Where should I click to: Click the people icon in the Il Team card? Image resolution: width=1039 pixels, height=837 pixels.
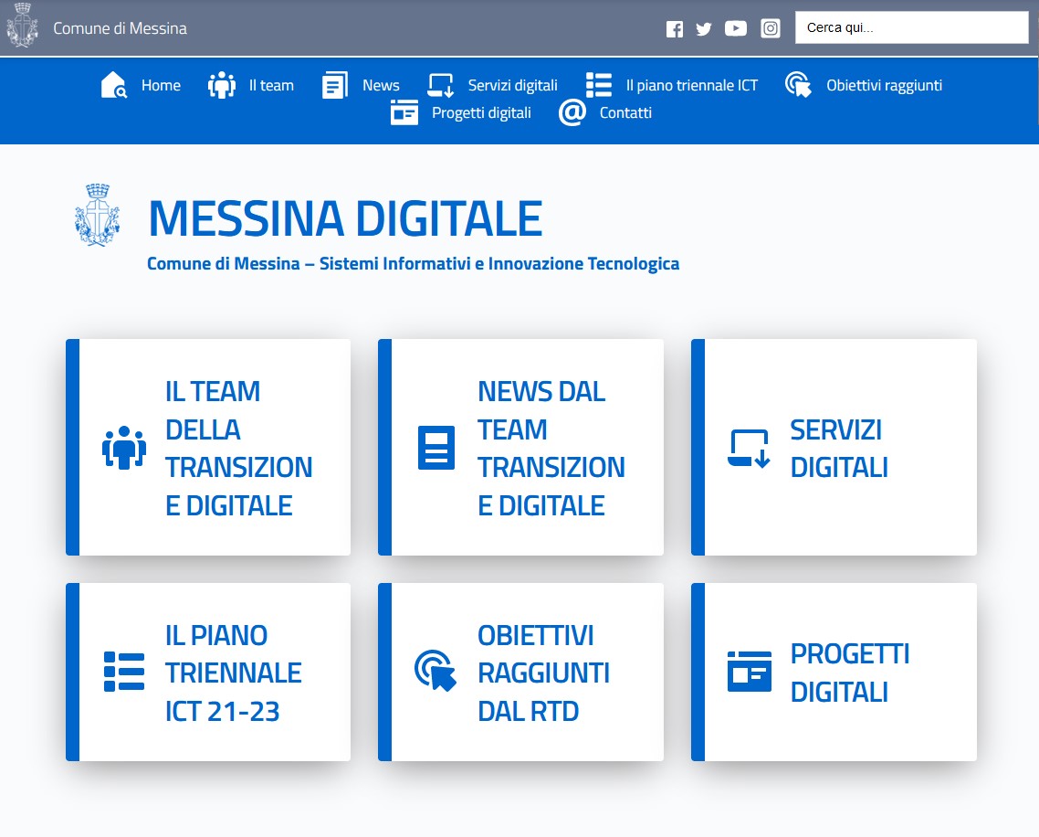[124, 448]
